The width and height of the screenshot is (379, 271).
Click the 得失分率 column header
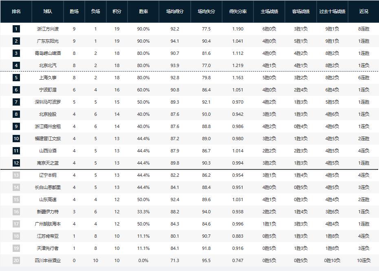click(x=238, y=11)
